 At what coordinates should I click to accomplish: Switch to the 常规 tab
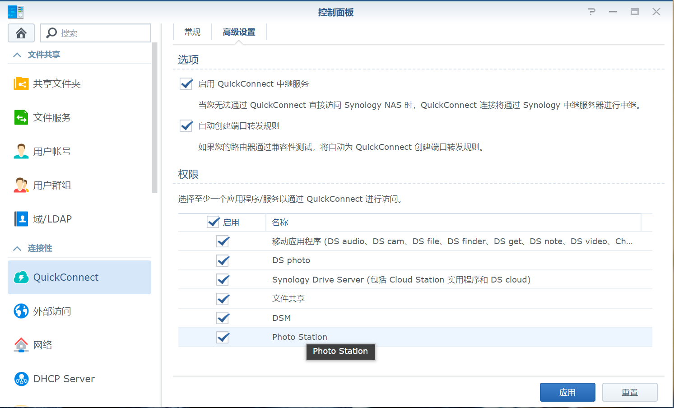pos(192,32)
